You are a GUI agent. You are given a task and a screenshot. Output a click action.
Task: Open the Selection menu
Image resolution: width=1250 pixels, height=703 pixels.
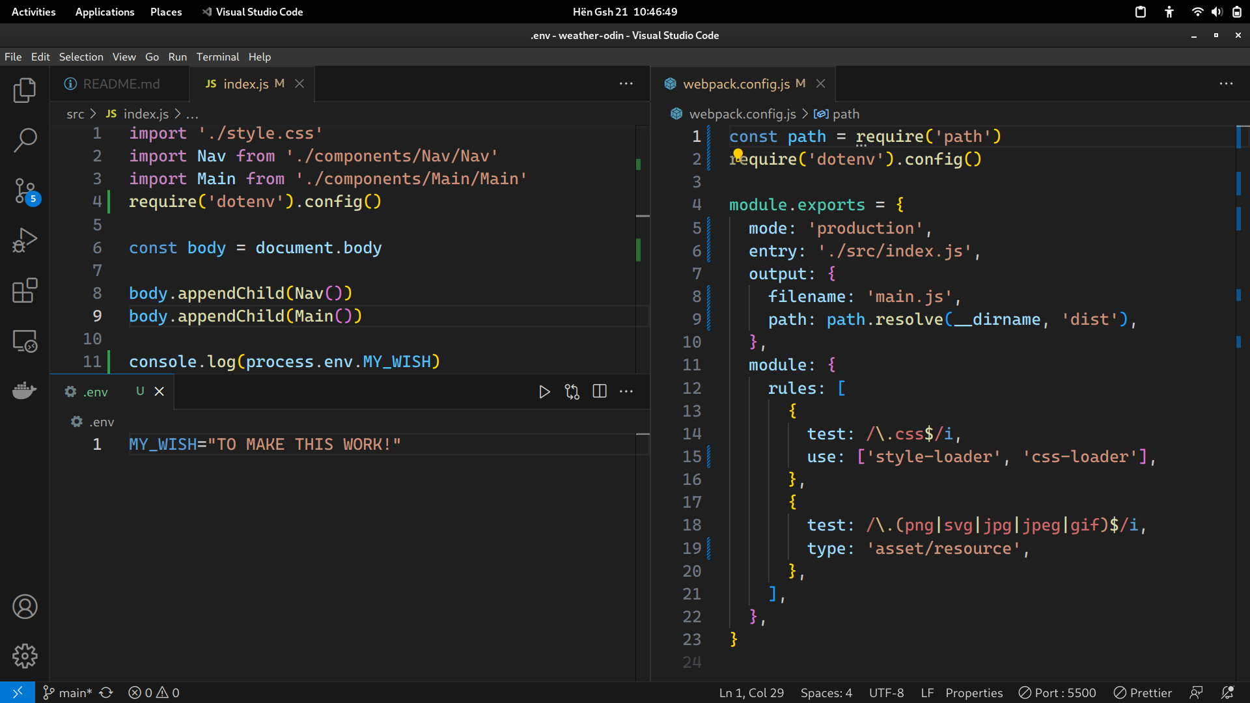click(x=81, y=57)
